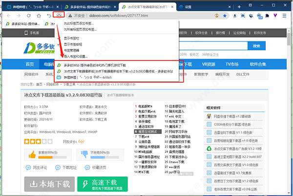The width and height of the screenshot is (293, 196).
Task: Click 收藏该页 bubble link
Action: pyautogui.click(x=95, y=168)
